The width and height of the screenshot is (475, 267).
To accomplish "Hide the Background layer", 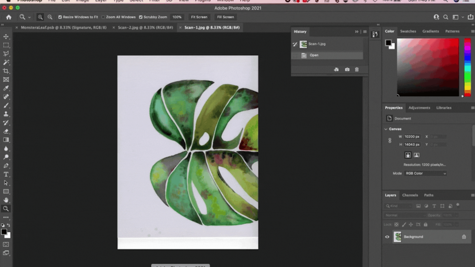I will [x=387, y=237].
